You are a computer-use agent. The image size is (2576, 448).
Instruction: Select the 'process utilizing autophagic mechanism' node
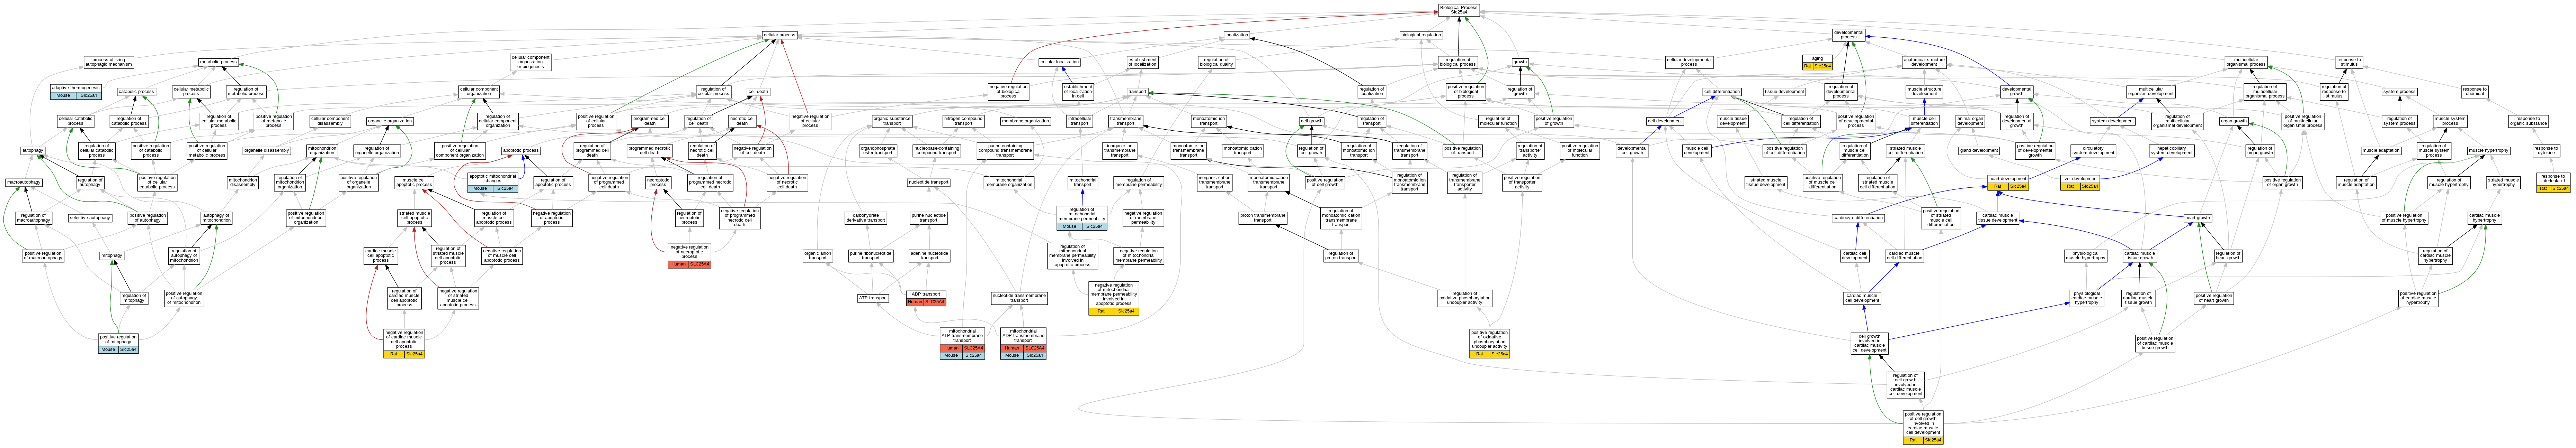[x=109, y=62]
